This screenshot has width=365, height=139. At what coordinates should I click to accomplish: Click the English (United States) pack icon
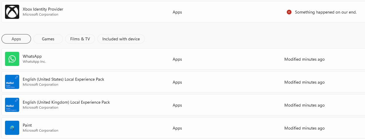(12, 82)
